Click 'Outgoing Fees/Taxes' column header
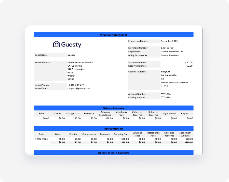This screenshot has height=182, width=229. [x=105, y=114]
